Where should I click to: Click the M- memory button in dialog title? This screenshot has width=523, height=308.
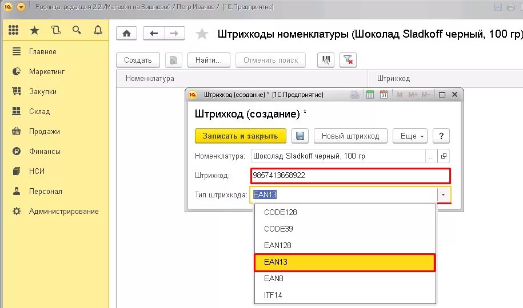[426, 95]
